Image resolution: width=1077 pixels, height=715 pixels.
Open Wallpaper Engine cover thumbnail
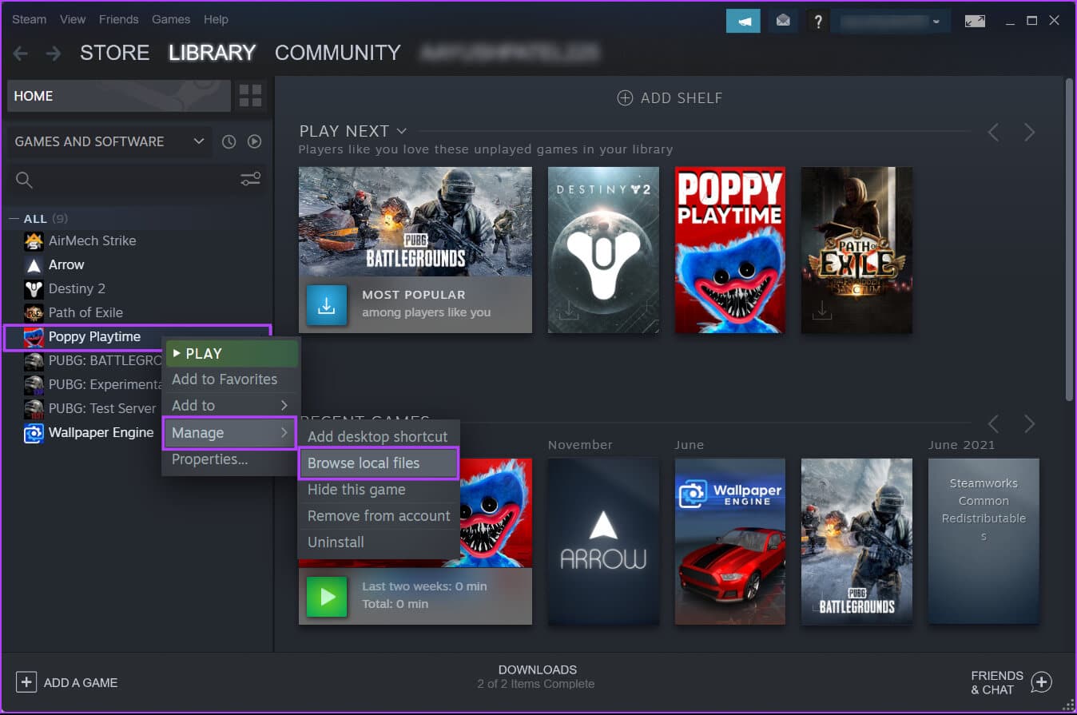point(730,541)
